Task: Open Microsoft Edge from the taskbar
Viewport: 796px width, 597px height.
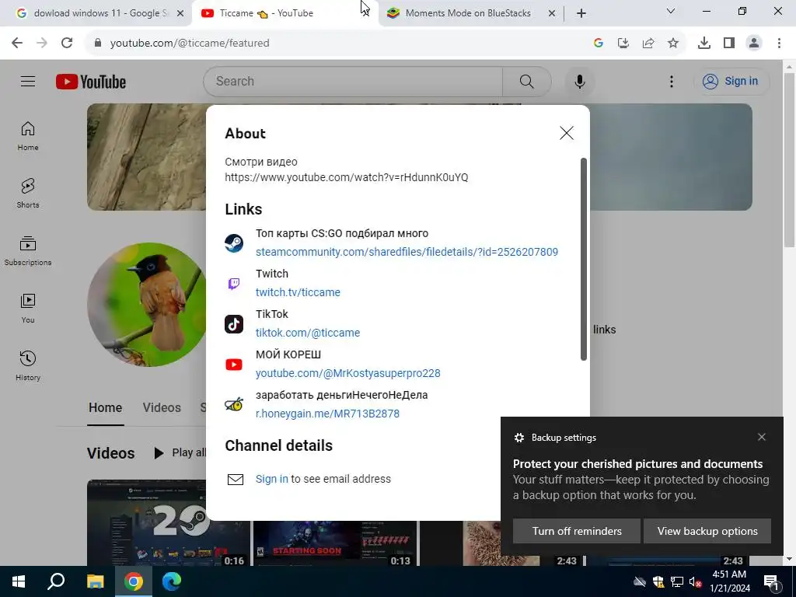Action: (x=172, y=581)
